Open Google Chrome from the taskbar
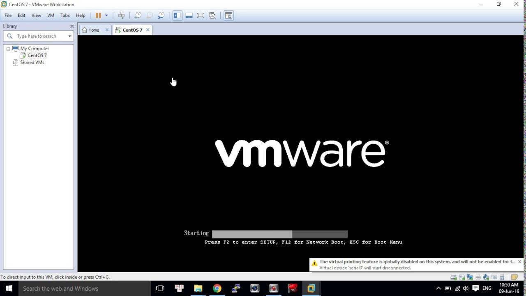 (x=217, y=289)
